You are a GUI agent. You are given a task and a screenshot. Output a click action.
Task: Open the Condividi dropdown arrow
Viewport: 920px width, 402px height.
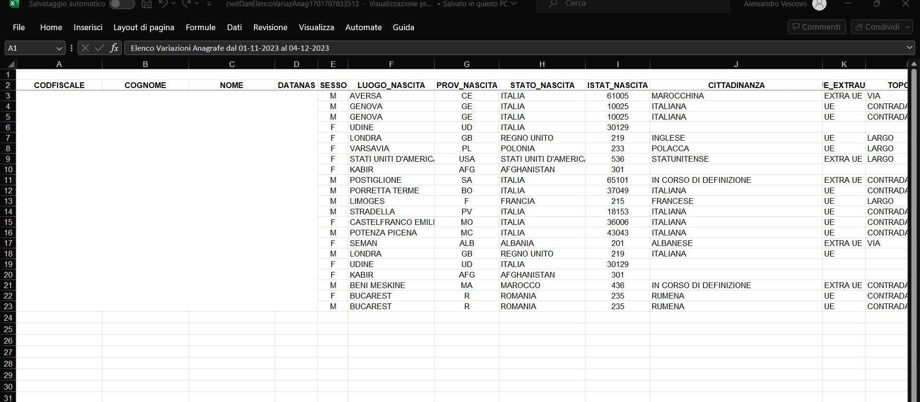tap(908, 27)
